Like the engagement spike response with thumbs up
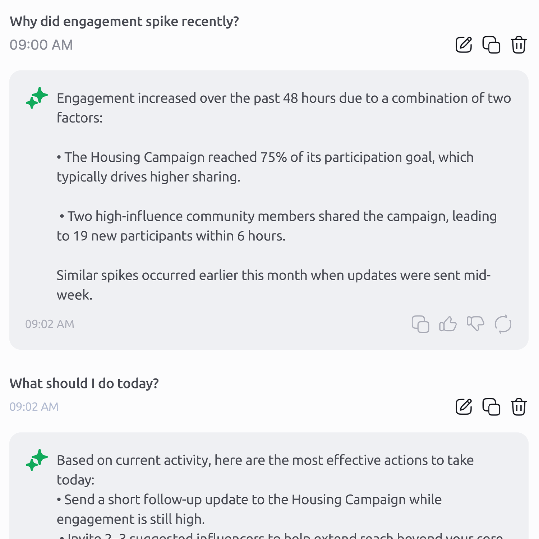 448,324
